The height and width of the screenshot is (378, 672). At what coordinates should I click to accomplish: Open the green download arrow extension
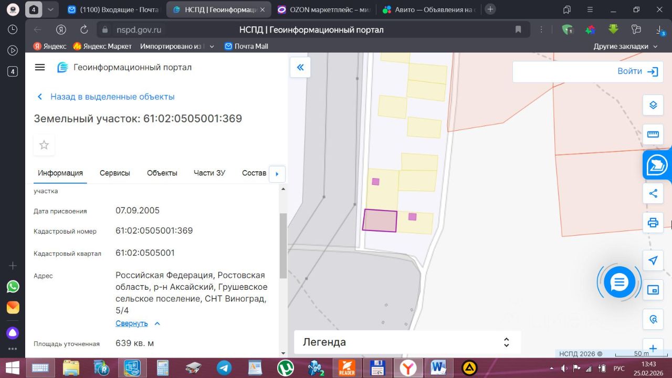point(613,29)
